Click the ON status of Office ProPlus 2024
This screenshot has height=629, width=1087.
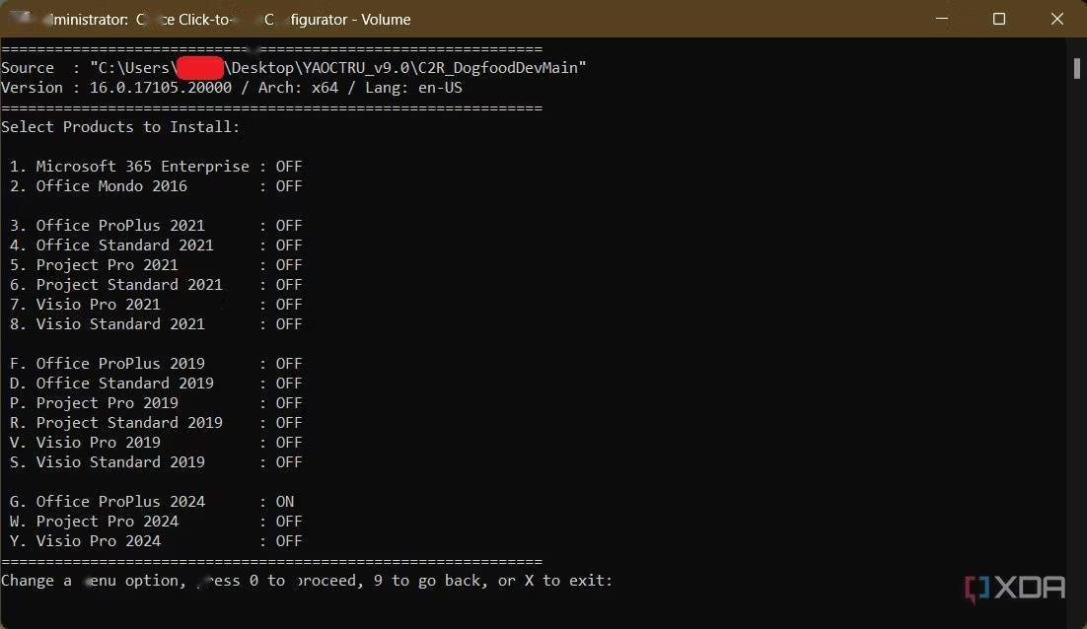click(x=285, y=502)
